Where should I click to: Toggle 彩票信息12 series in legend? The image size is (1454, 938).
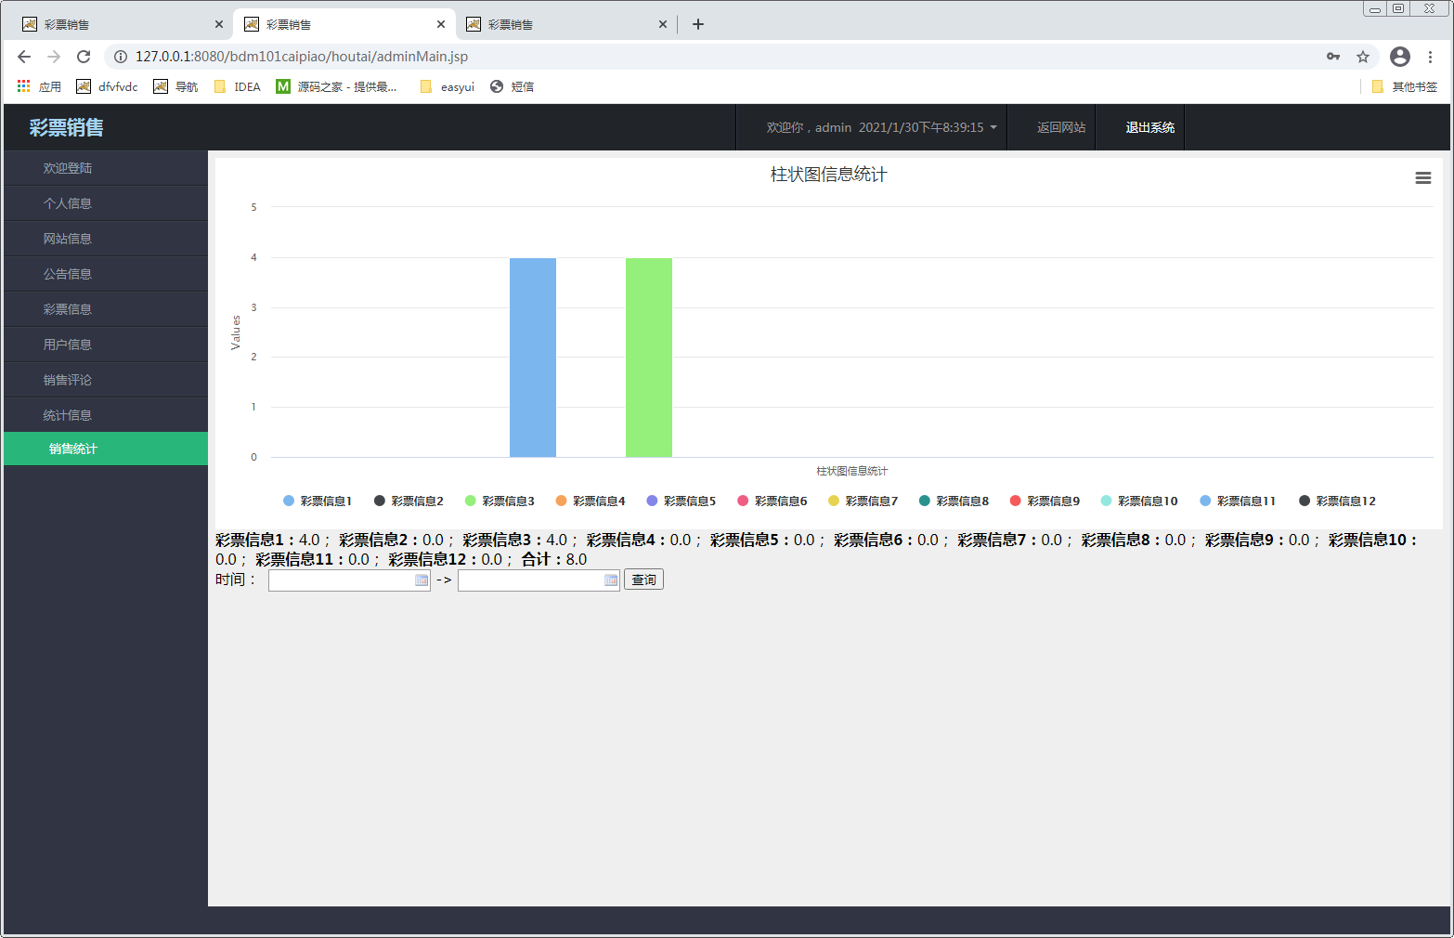pos(1337,501)
